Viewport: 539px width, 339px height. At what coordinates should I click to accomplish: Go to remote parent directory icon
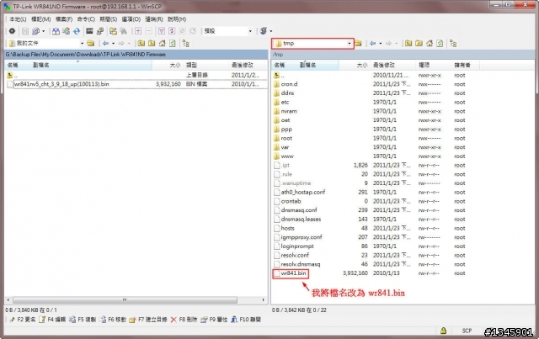click(408, 43)
